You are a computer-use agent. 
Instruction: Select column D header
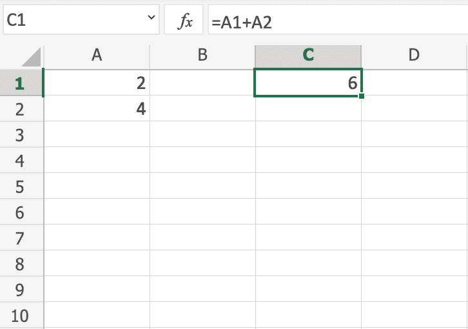tap(414, 55)
